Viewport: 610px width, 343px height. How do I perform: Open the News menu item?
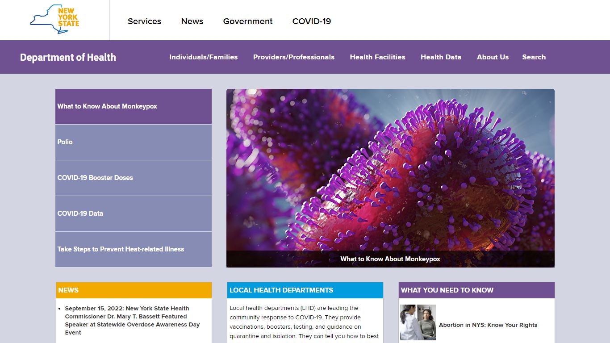tap(192, 21)
